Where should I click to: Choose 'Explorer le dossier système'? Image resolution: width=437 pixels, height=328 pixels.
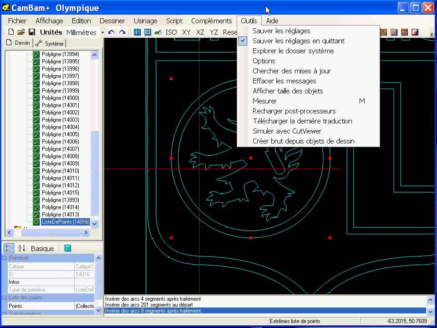pos(309,51)
